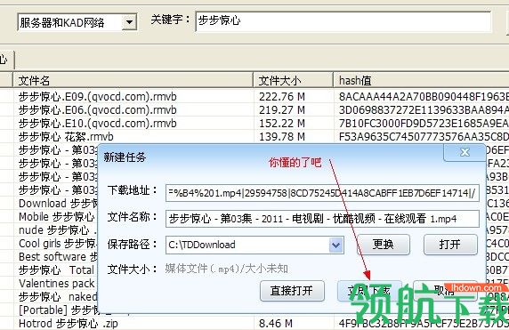The width and height of the screenshot is (509, 330).
Task: Select row starting with Valentines pack
Action: pyautogui.click(x=56, y=283)
